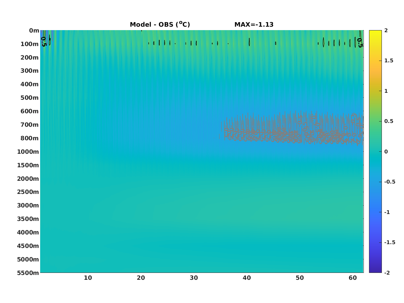Click the colorbar label '1'
404x303 pixels.
click(x=386, y=91)
